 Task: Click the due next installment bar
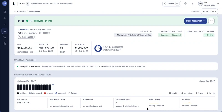53,87
